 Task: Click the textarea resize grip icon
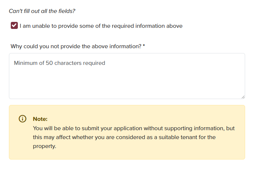pos(243,97)
